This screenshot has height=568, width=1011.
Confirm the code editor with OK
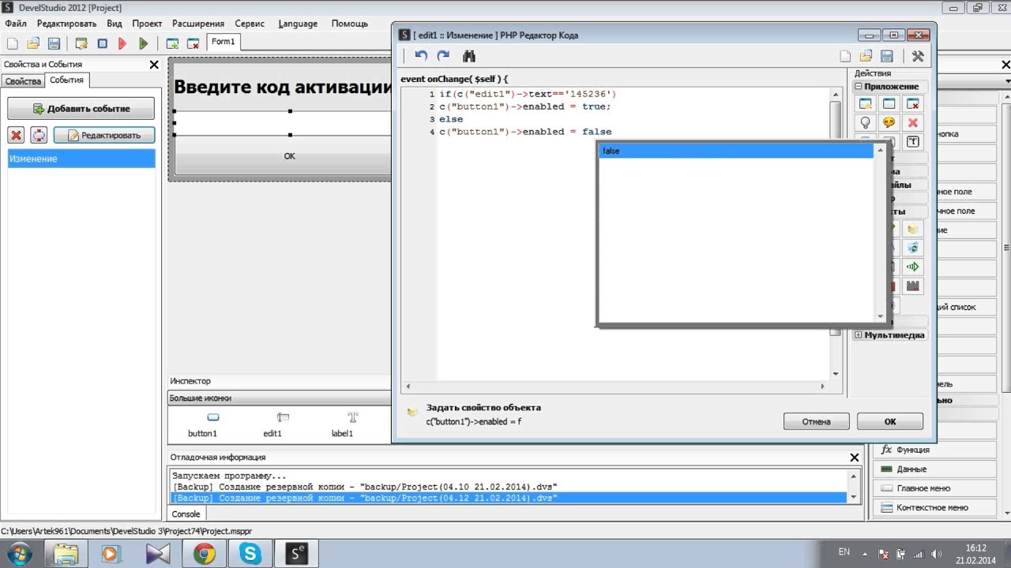[890, 421]
